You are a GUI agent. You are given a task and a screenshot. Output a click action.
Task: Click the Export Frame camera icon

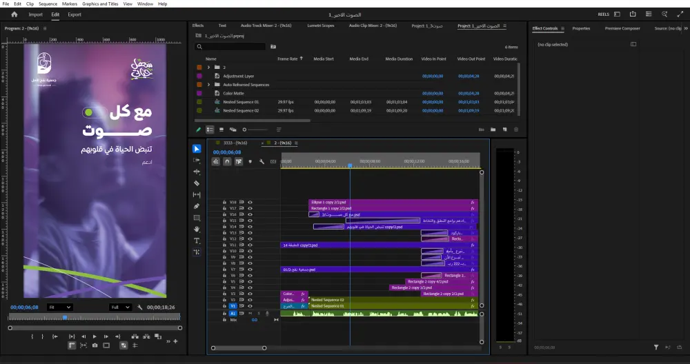tap(95, 345)
